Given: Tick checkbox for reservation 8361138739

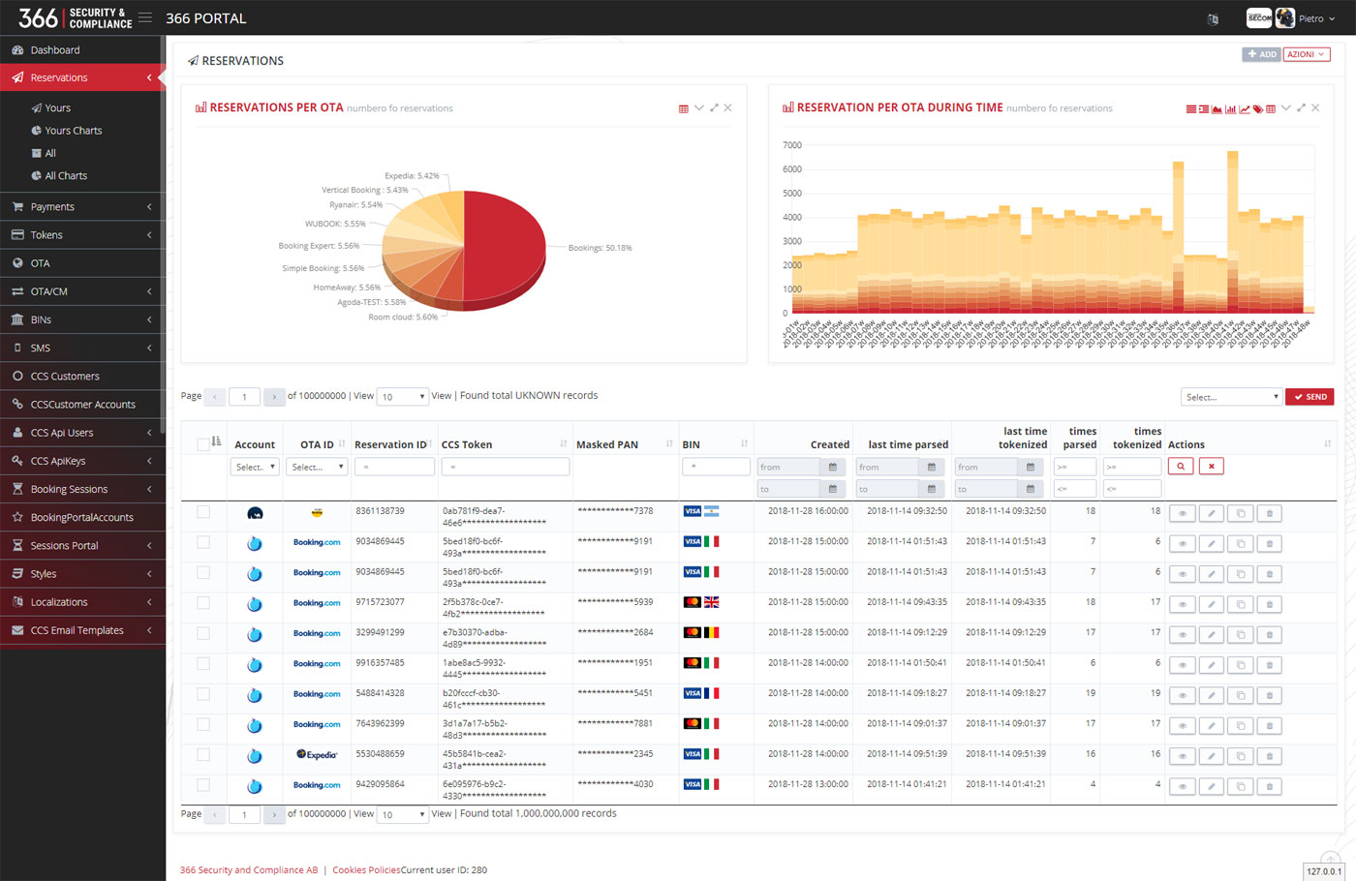Looking at the screenshot, I should [203, 512].
